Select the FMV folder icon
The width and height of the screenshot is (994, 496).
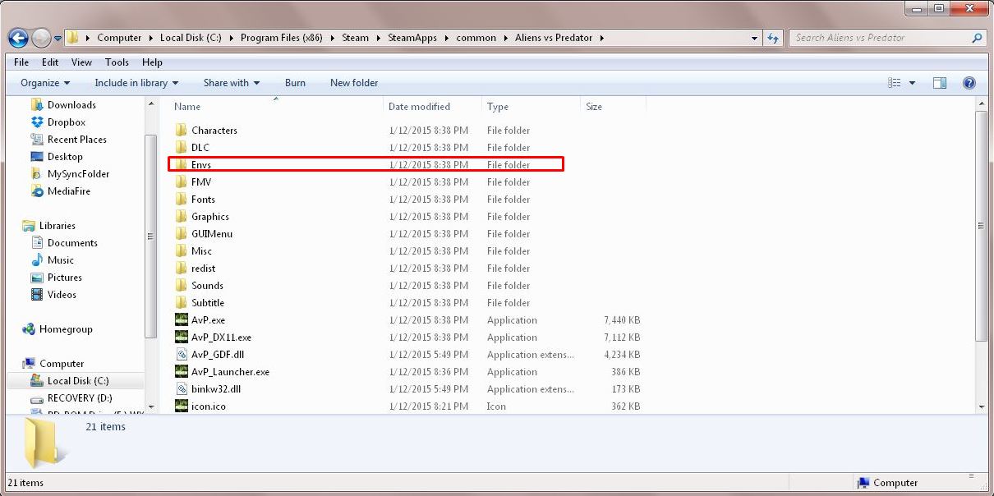click(182, 182)
